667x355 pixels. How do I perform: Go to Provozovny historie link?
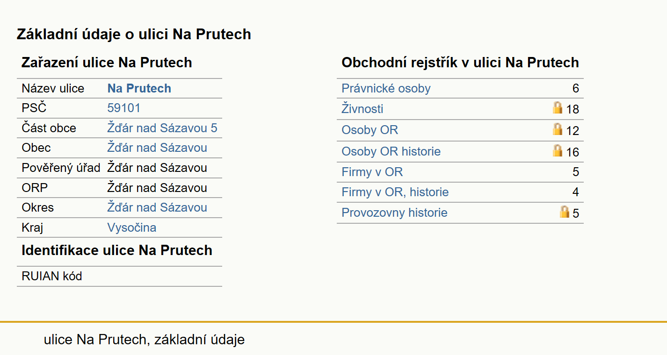click(394, 213)
